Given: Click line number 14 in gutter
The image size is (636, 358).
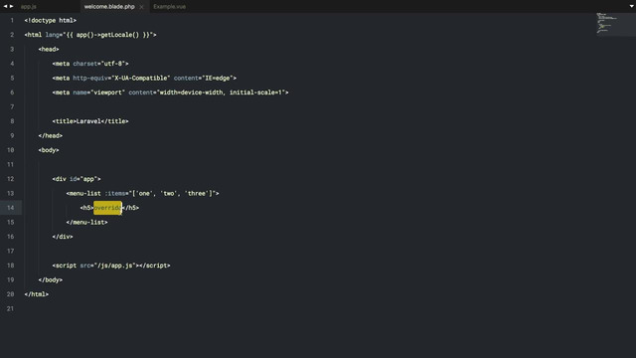Looking at the screenshot, I should (x=11, y=208).
